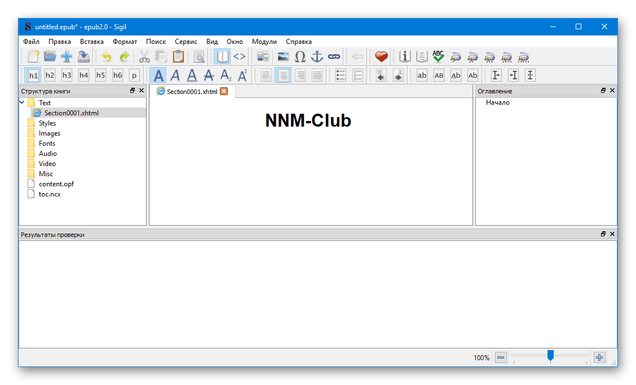The image size is (636, 385).
Task: Apply the p paragraph style
Action: (134, 75)
